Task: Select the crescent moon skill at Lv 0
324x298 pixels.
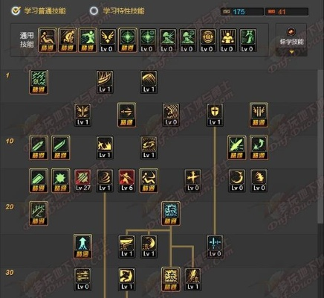Action: (x=236, y=180)
